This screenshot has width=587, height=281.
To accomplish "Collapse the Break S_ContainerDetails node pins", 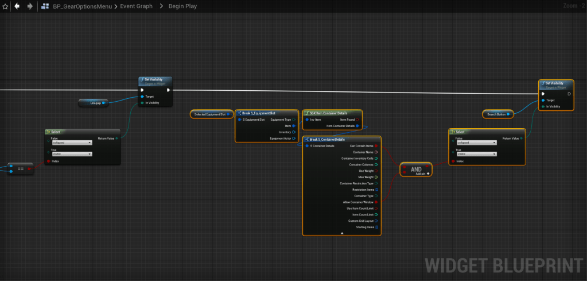I will 341,233.
